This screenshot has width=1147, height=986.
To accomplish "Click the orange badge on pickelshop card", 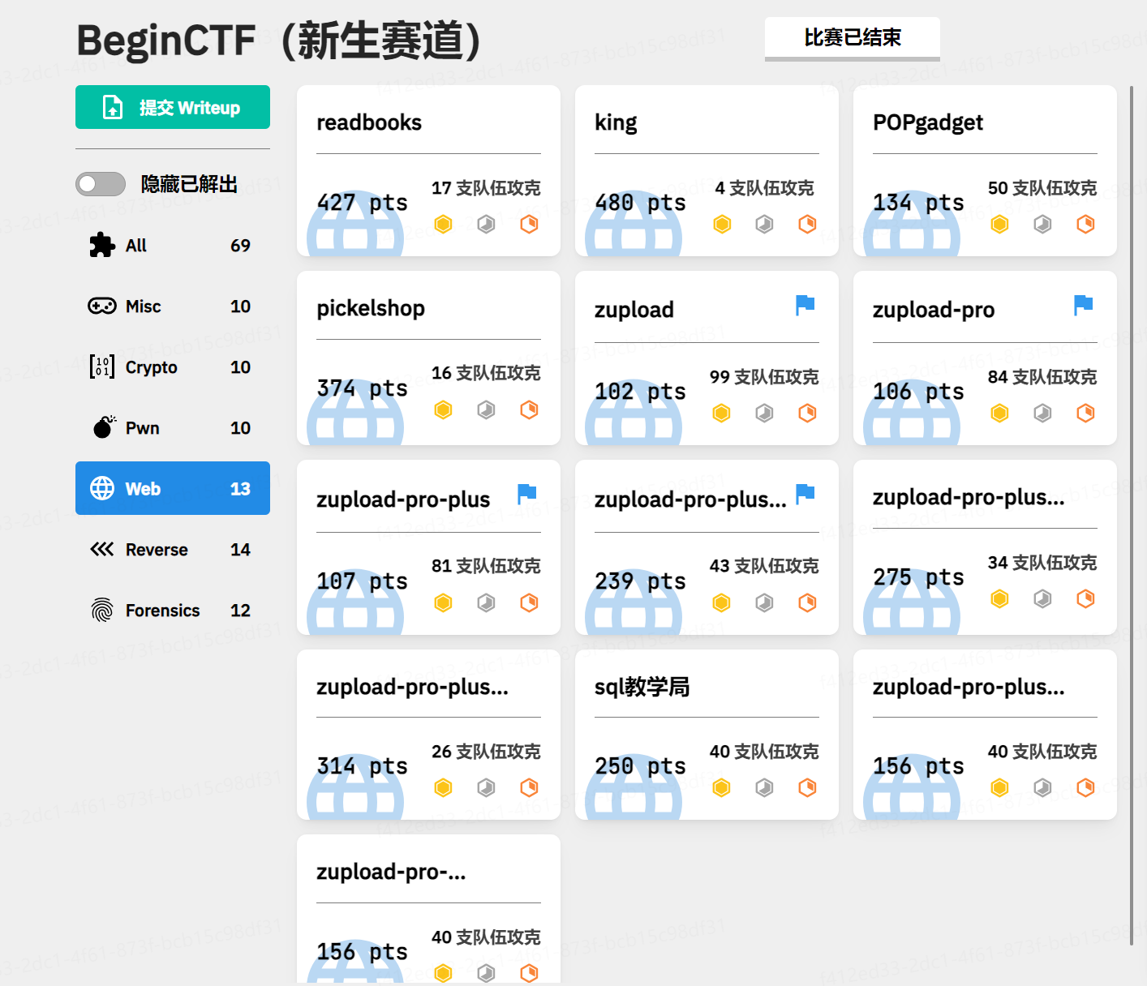I will (529, 409).
